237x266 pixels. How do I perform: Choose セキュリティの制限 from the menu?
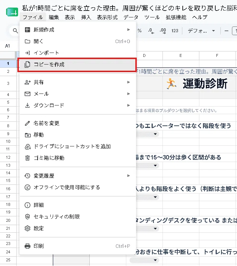(78, 217)
